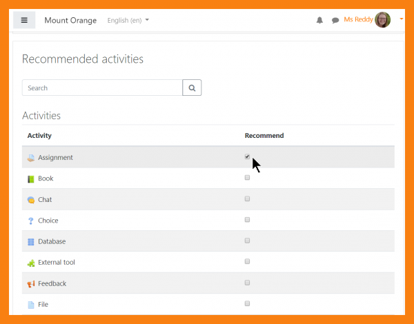This screenshot has width=414, height=324.
Task: Check the Book recommend checkbox
Action: pyautogui.click(x=247, y=178)
